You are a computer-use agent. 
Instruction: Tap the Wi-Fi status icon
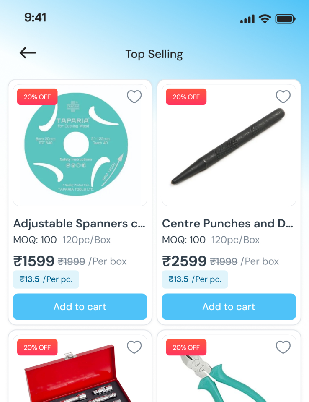pyautogui.click(x=265, y=19)
